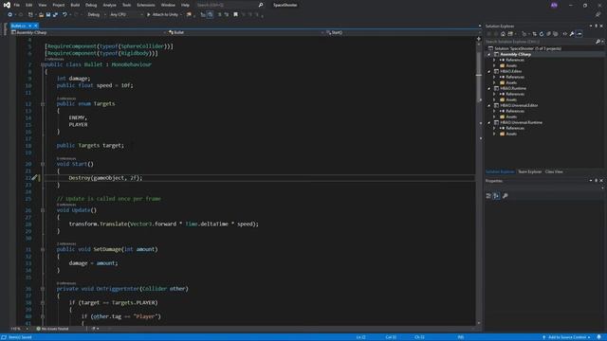Click the Collapse All icon in Solution Explorer
The height and width of the screenshot is (341, 607).
click(548, 34)
